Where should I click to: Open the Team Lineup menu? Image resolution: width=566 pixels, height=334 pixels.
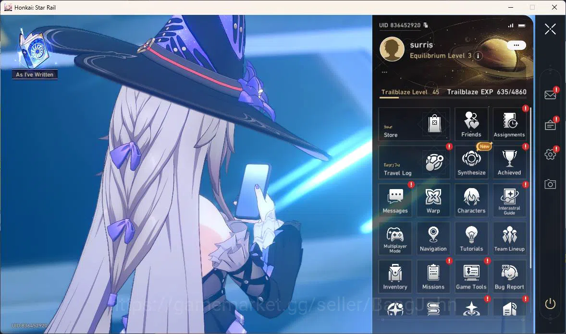click(x=509, y=239)
